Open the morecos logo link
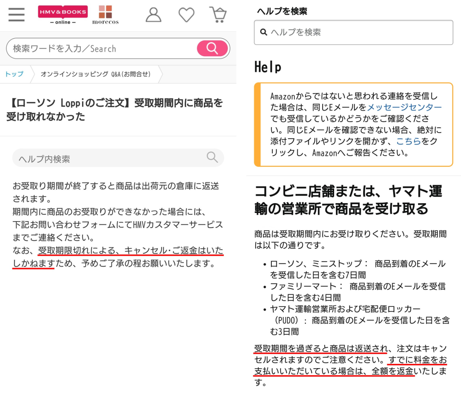Screen dimensions: 461x393 click(105, 15)
